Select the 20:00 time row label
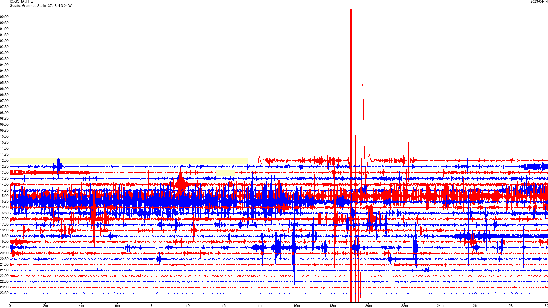The image size is (548, 308). 4,253
